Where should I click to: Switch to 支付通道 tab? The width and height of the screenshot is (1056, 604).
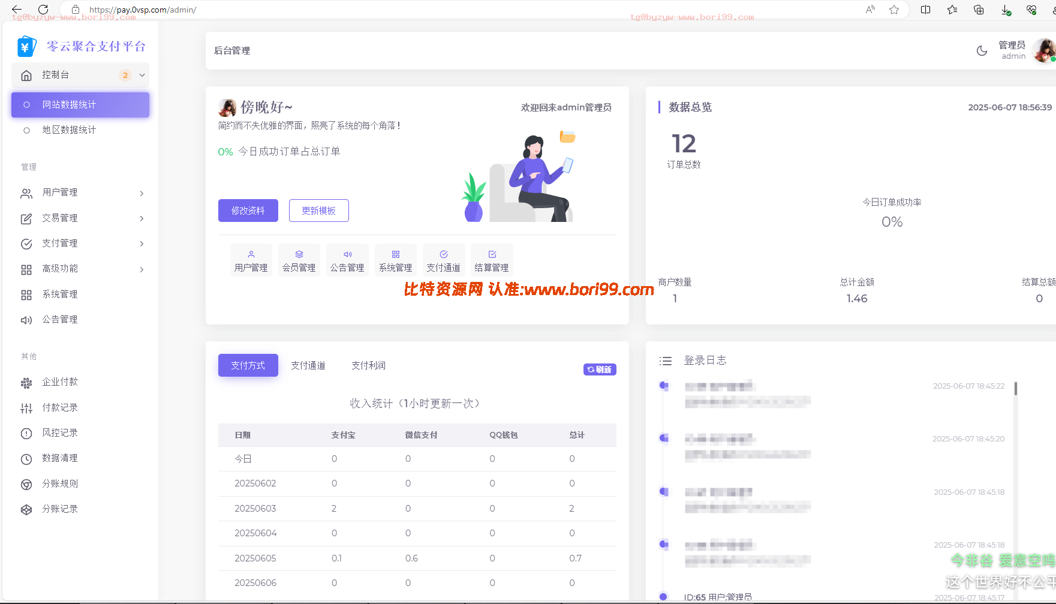click(x=308, y=365)
